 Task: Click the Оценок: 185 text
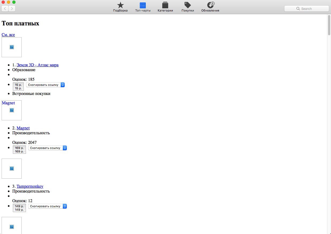pyautogui.click(x=23, y=79)
